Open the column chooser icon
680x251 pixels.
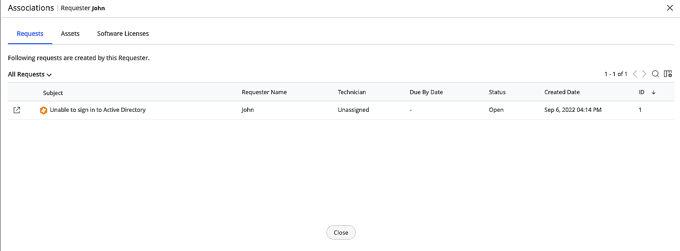668,74
